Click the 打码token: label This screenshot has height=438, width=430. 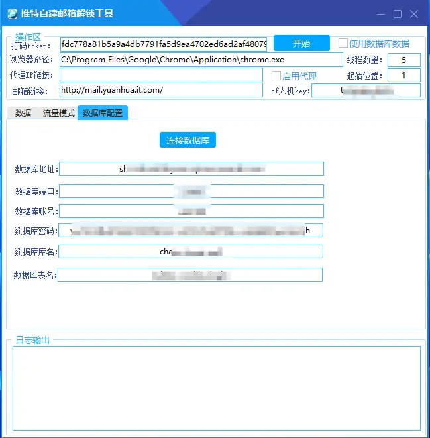tap(30, 46)
